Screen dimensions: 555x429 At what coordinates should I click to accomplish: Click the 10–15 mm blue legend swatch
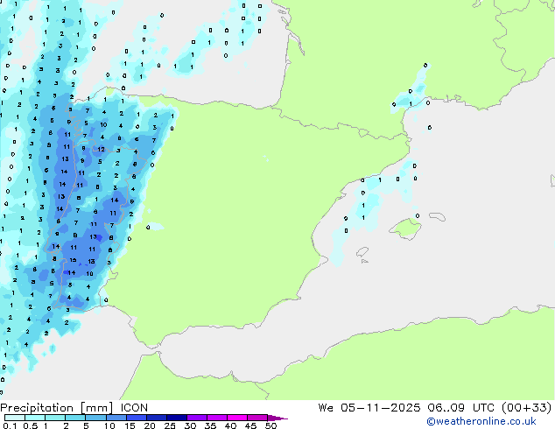tap(116, 418)
